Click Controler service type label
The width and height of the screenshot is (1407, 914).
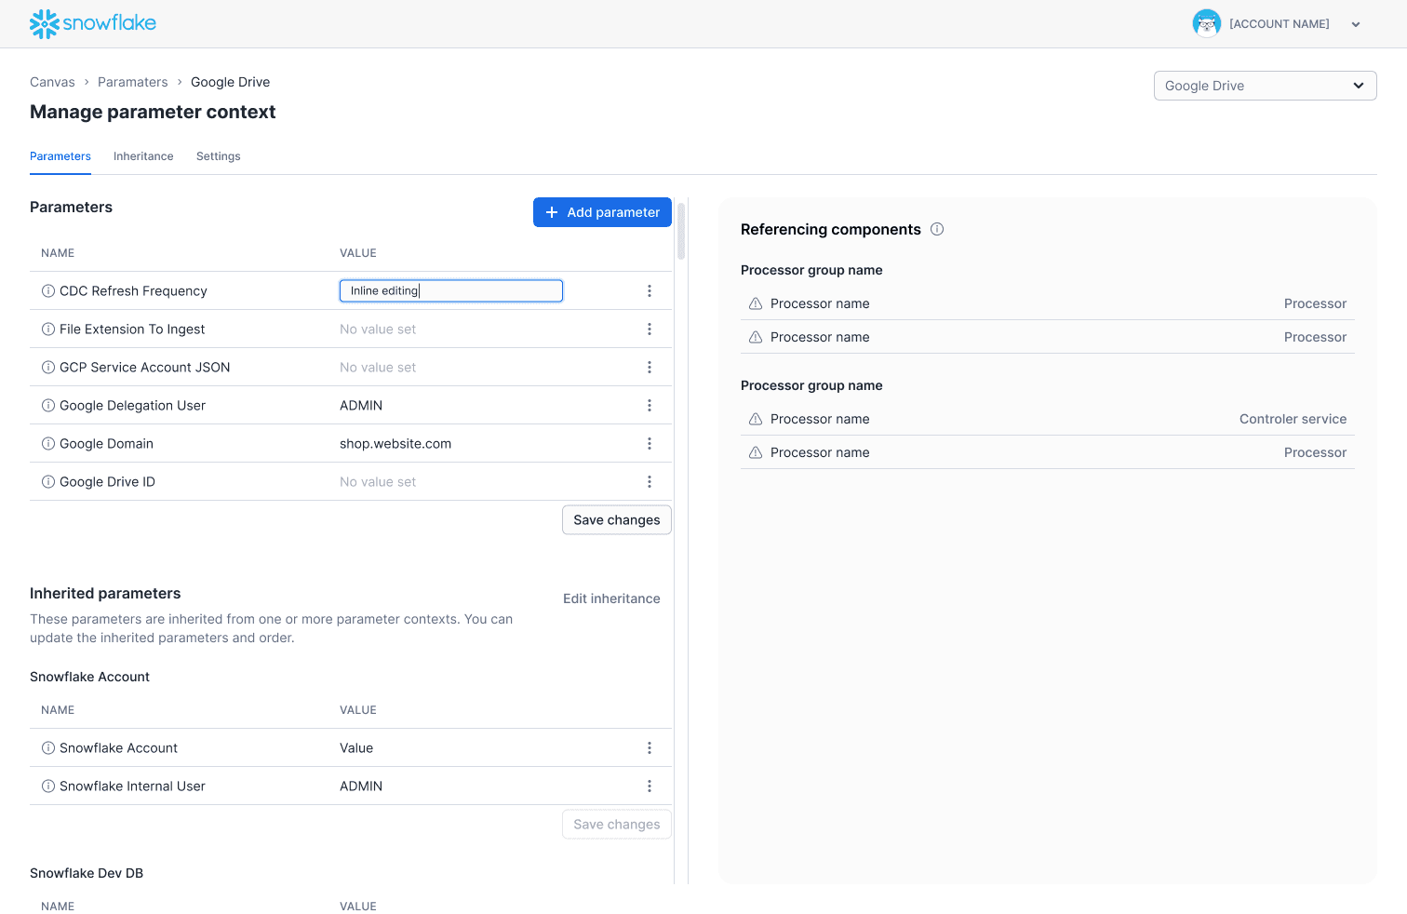coord(1293,419)
